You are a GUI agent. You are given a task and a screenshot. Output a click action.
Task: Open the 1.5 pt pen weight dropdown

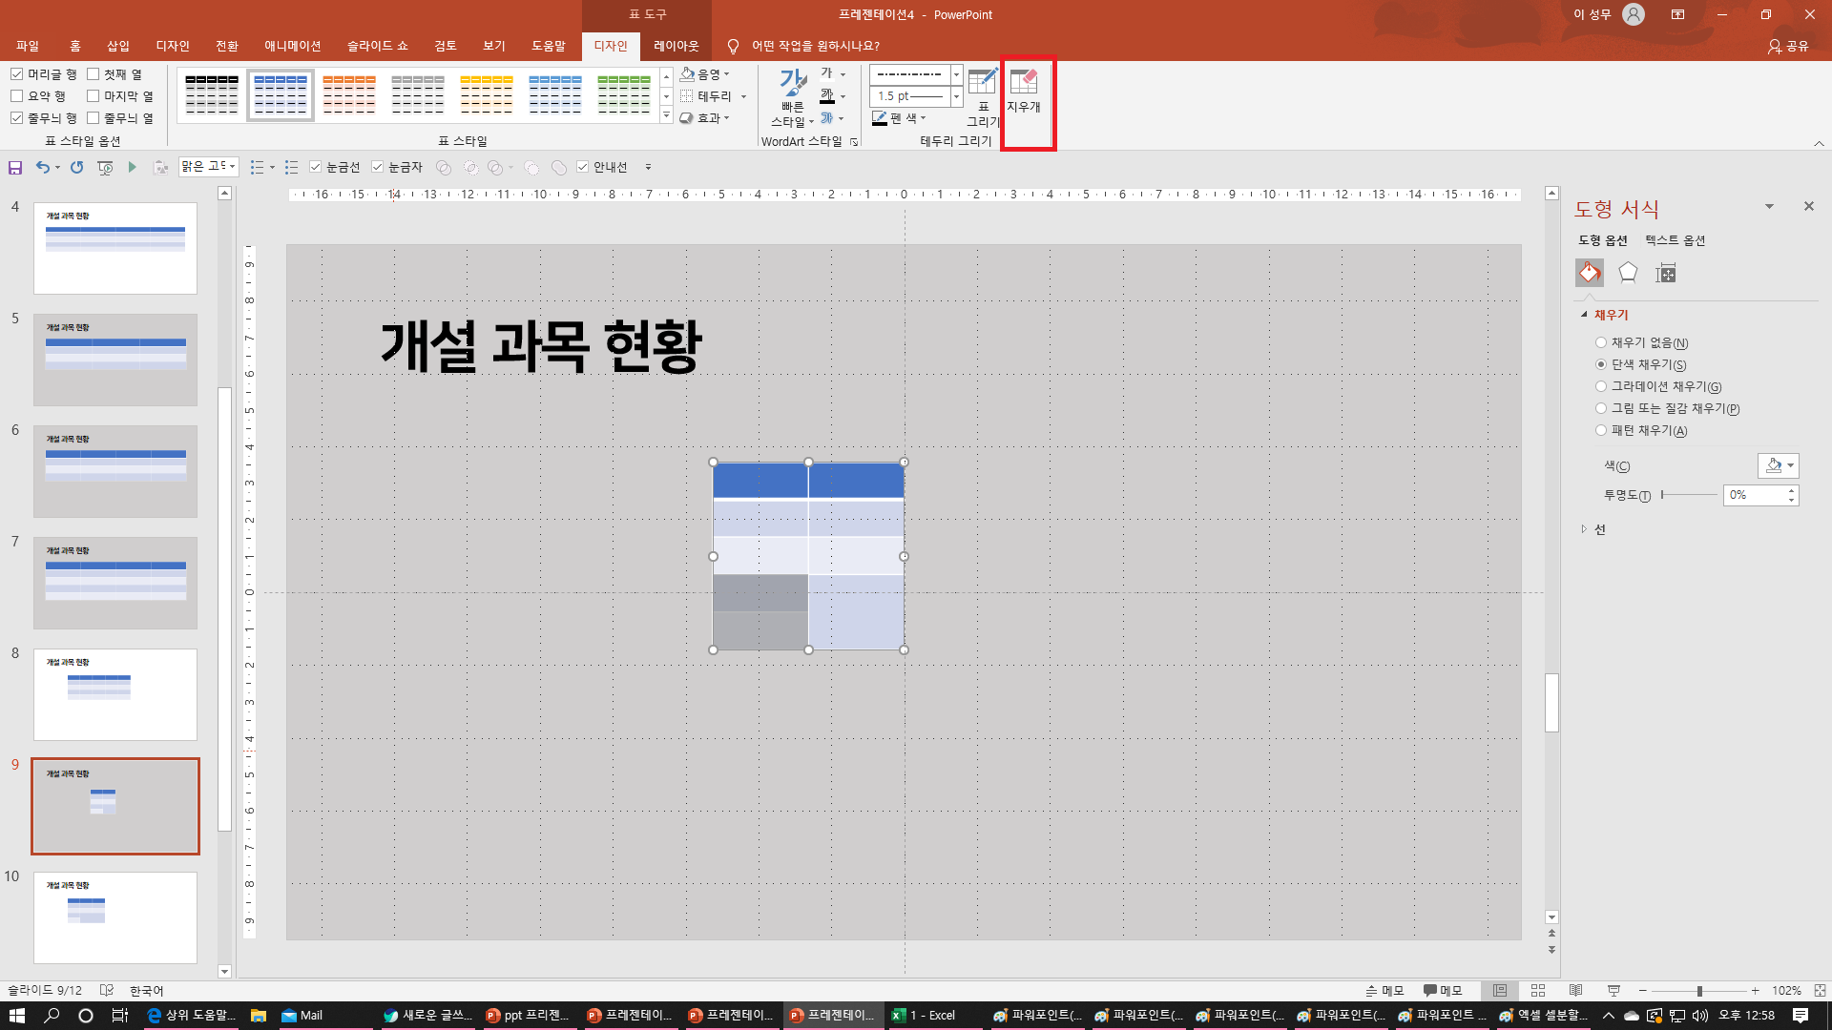[956, 96]
